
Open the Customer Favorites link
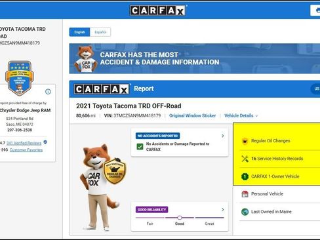pos(26,150)
